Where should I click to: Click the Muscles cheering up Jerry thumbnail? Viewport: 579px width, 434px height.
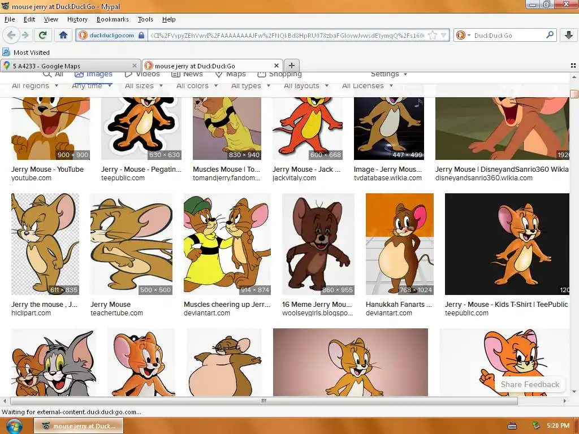click(227, 244)
